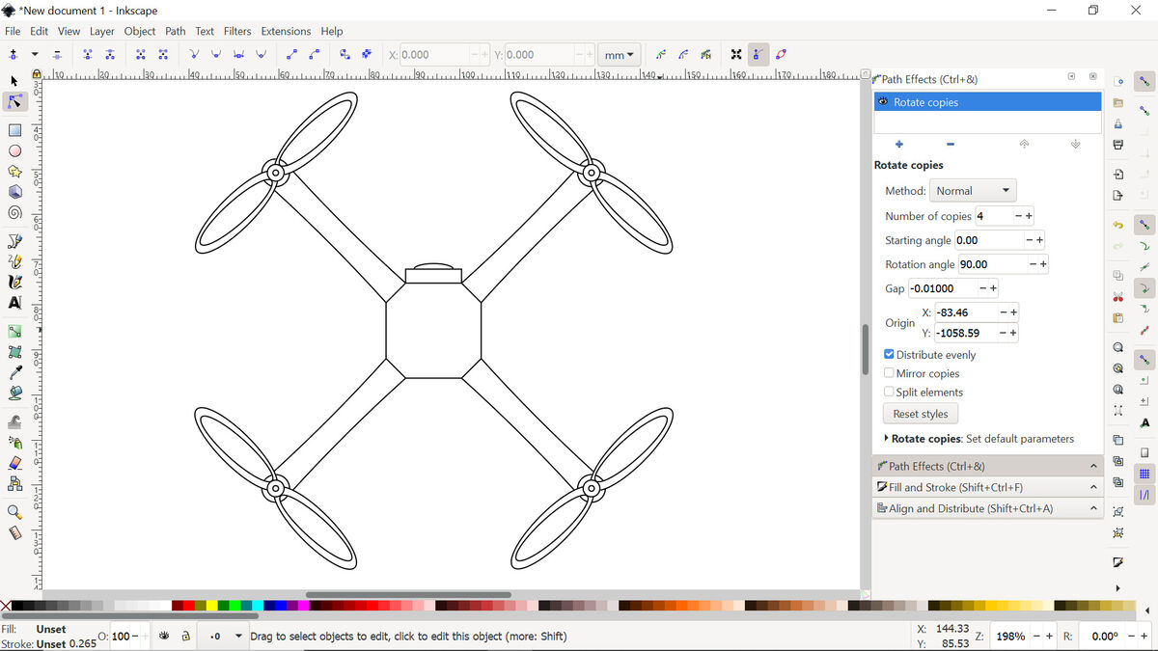Toggle Distribute evenly checkbox
The width and height of the screenshot is (1158, 651).
(x=889, y=355)
